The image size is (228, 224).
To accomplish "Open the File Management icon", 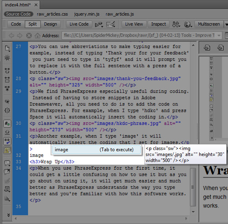I will click(x=176, y=24).
